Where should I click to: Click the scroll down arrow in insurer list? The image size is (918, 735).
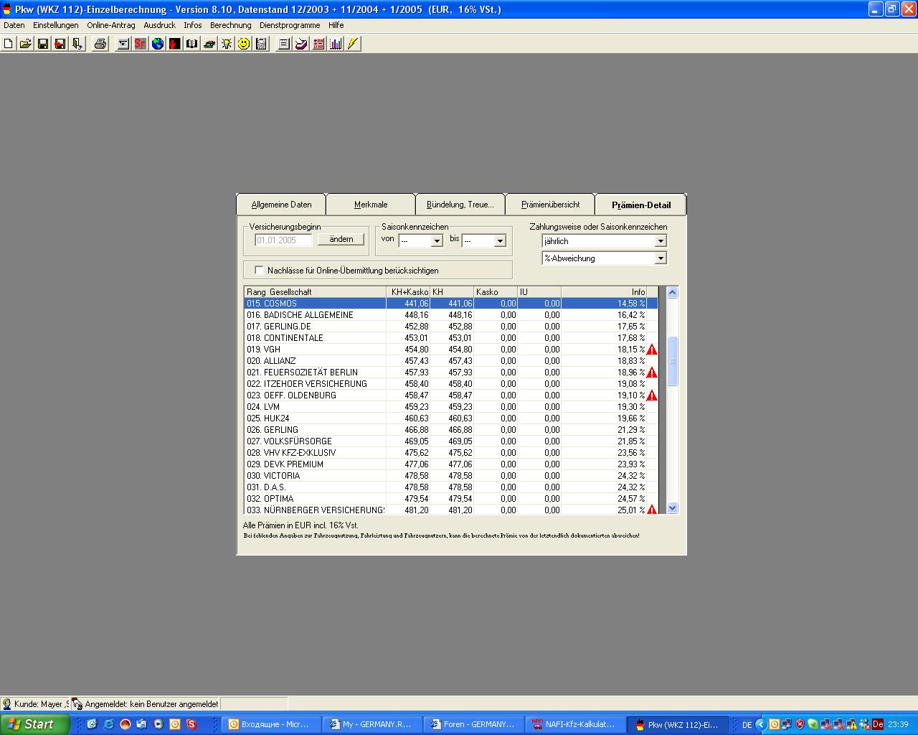coord(672,508)
